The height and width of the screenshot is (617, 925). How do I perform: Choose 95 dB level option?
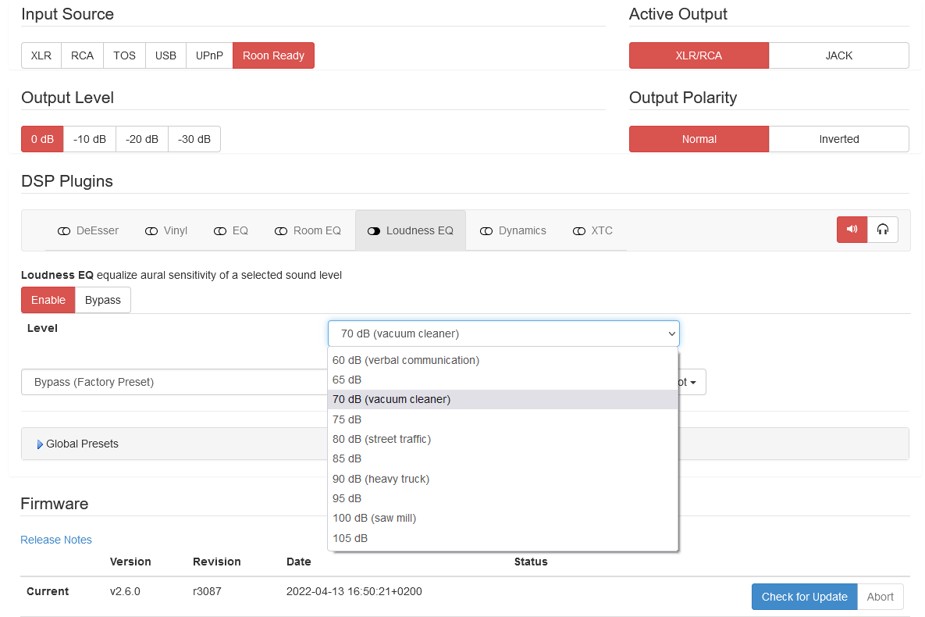point(503,498)
